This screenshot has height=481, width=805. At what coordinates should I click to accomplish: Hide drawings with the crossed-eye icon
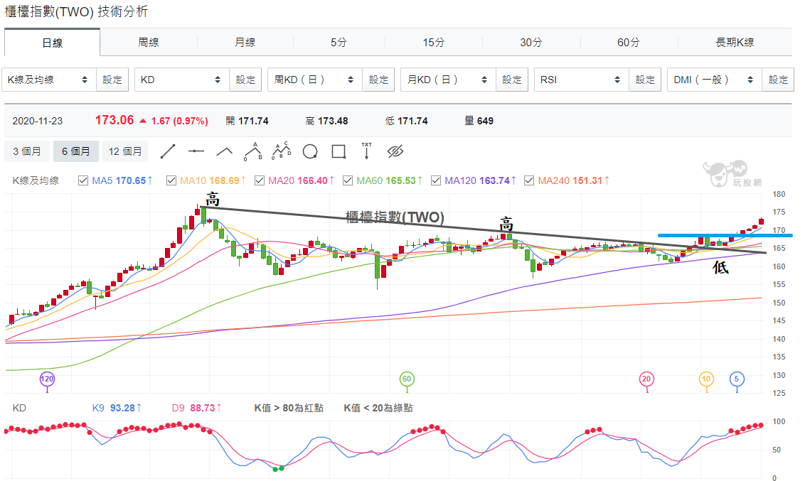tap(395, 151)
